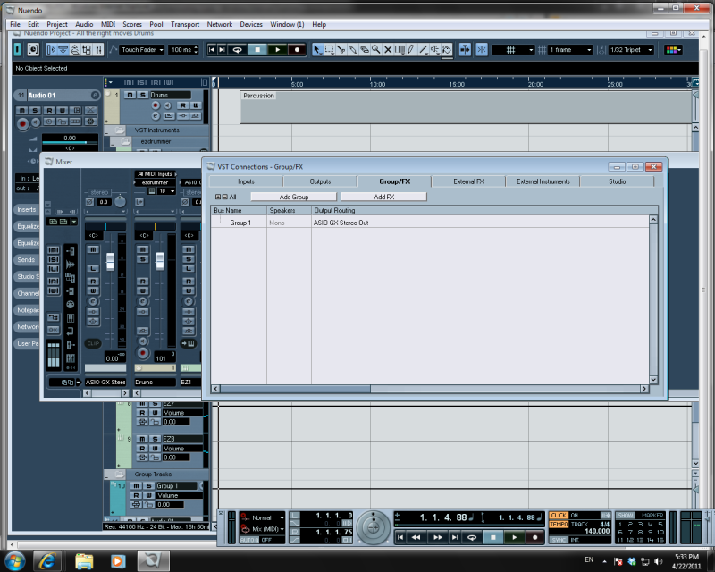
Task: Toggle the CLICK metronome on transport
Action: coord(558,516)
